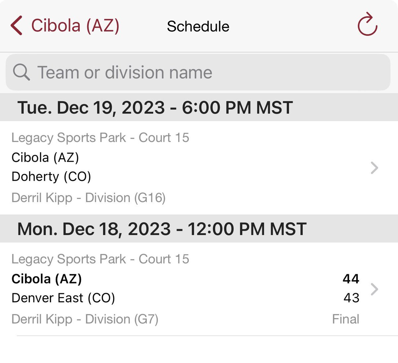Open Derril Kipp - Division (G7) label
This screenshot has width=398, height=363.
coord(85,319)
